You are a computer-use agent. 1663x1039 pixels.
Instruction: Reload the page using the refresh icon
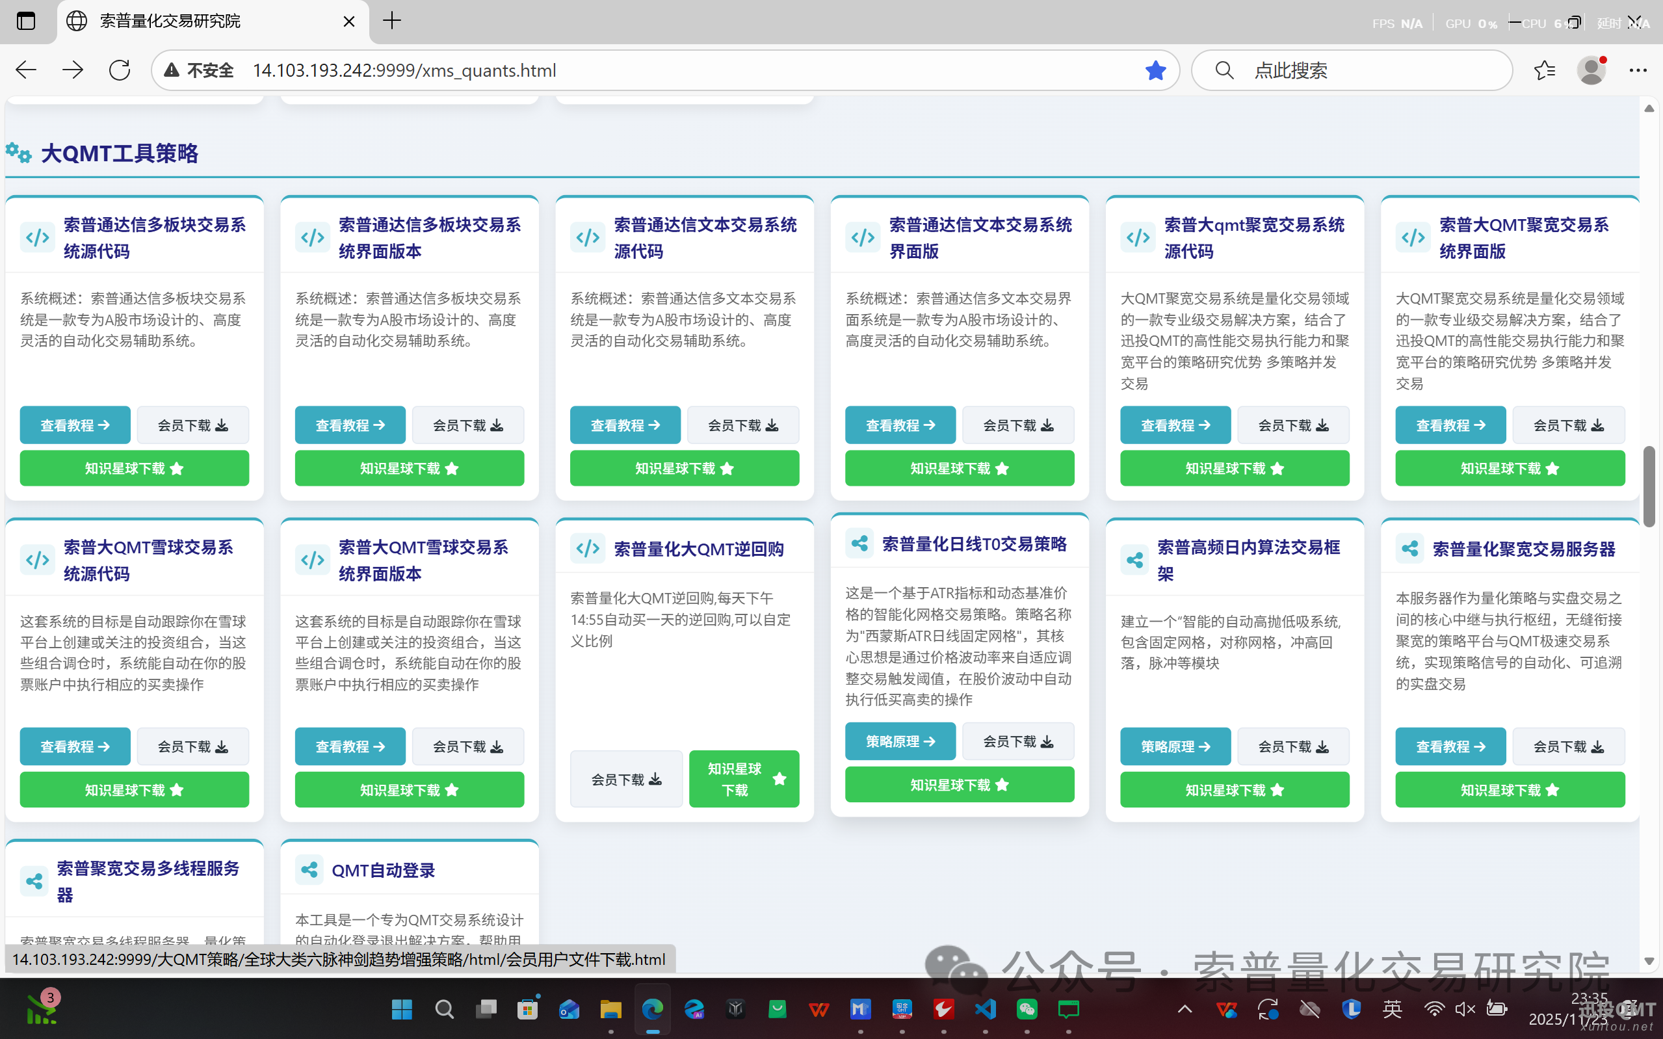pos(120,70)
